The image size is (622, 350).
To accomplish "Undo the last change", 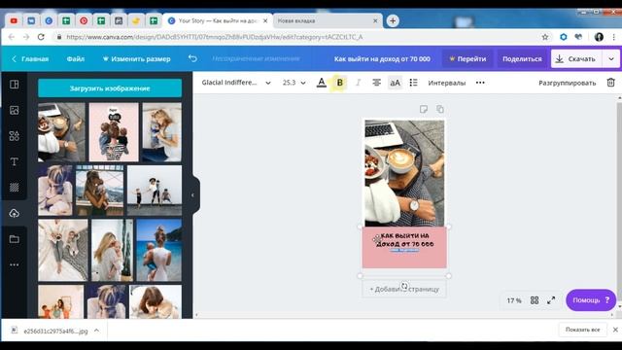I will [192, 58].
